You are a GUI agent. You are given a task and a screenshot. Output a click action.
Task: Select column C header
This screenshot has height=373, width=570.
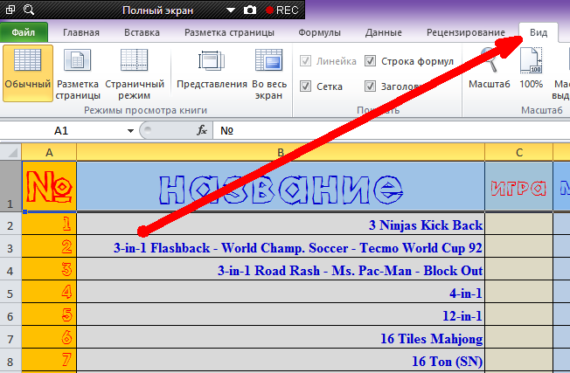point(518,152)
